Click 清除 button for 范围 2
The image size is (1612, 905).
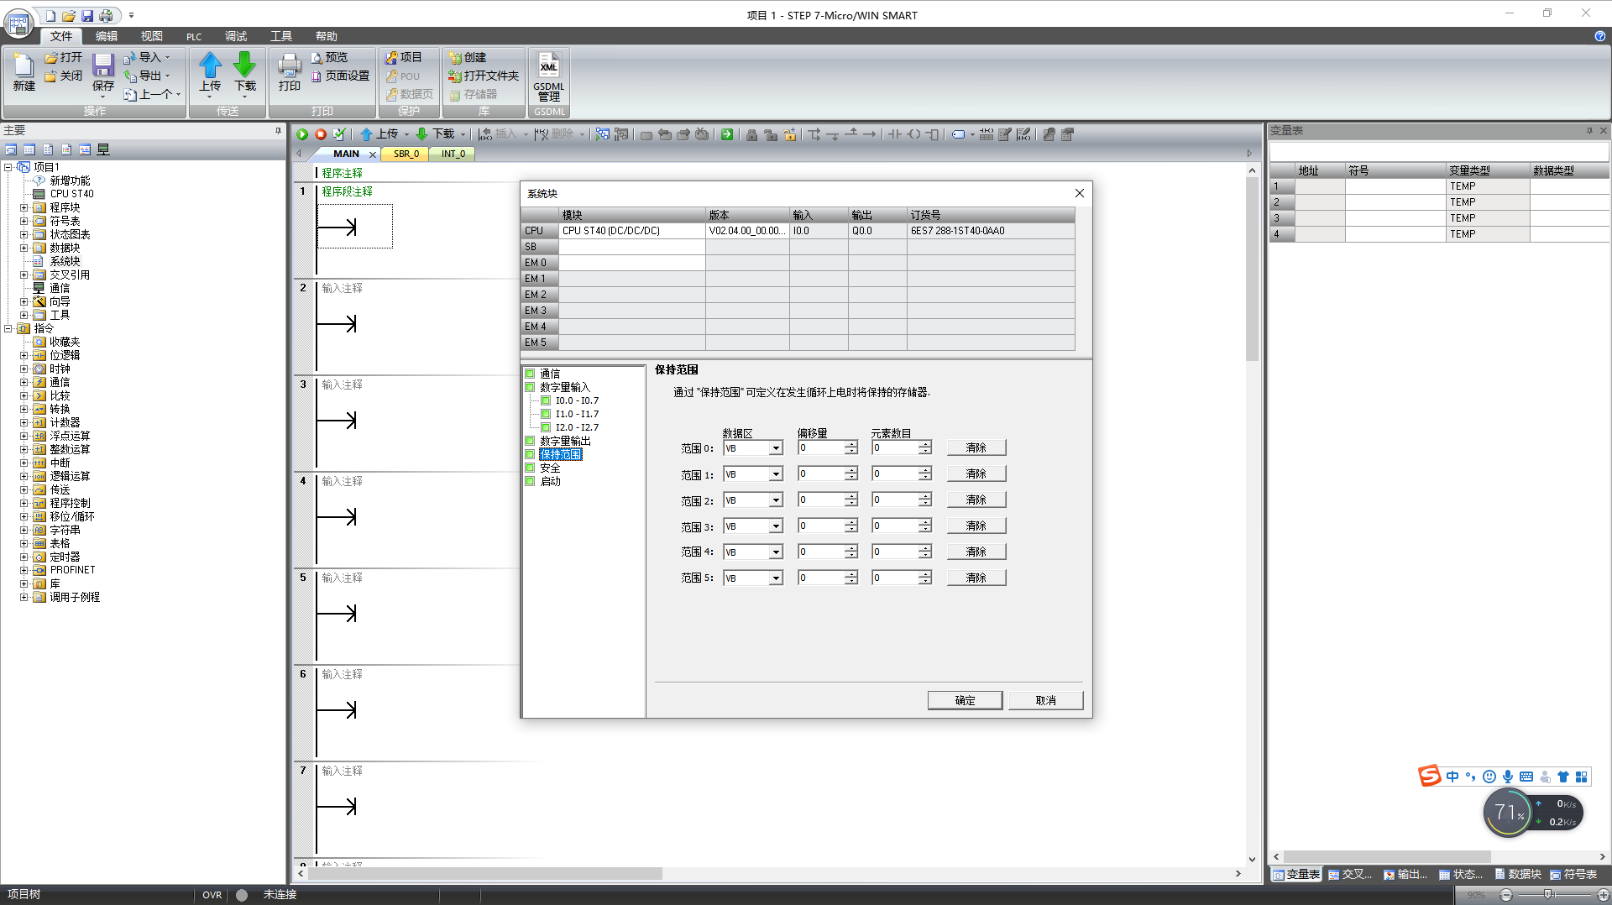click(976, 500)
